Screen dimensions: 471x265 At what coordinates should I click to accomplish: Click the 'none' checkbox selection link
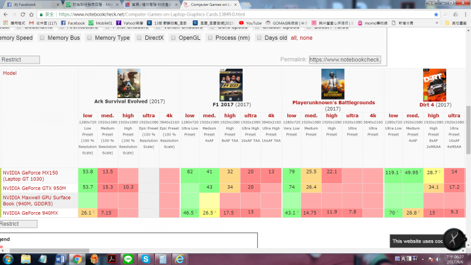pos(306,38)
